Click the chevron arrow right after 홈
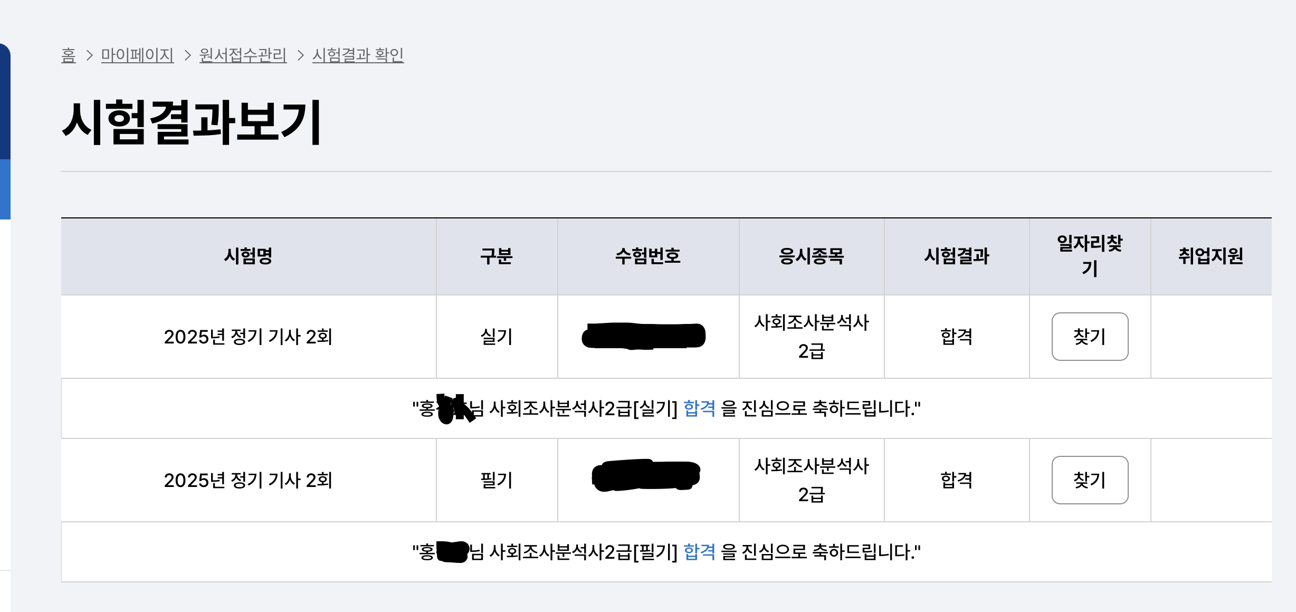 click(x=89, y=55)
